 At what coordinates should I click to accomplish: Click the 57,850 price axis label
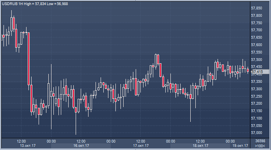coord(257,8)
